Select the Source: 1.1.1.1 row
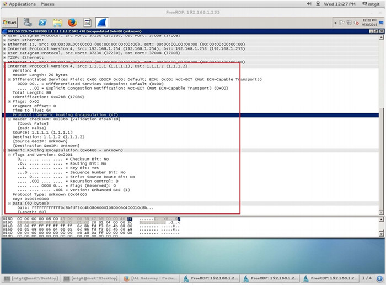Viewport: 386px width, 285px height. (x=42, y=133)
